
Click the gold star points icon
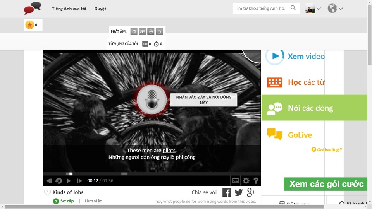point(29,25)
